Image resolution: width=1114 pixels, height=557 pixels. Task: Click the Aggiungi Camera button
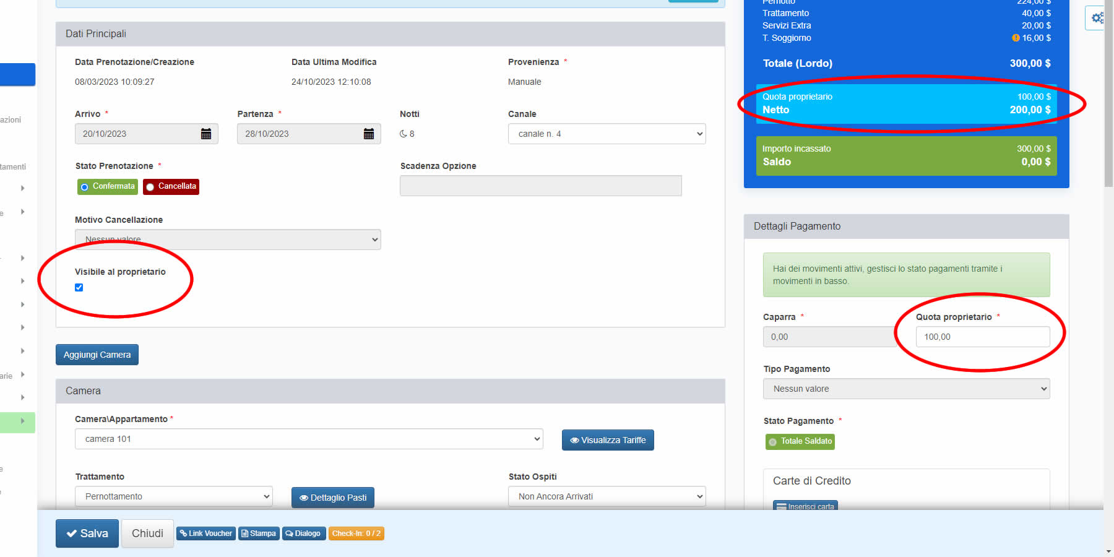point(97,355)
